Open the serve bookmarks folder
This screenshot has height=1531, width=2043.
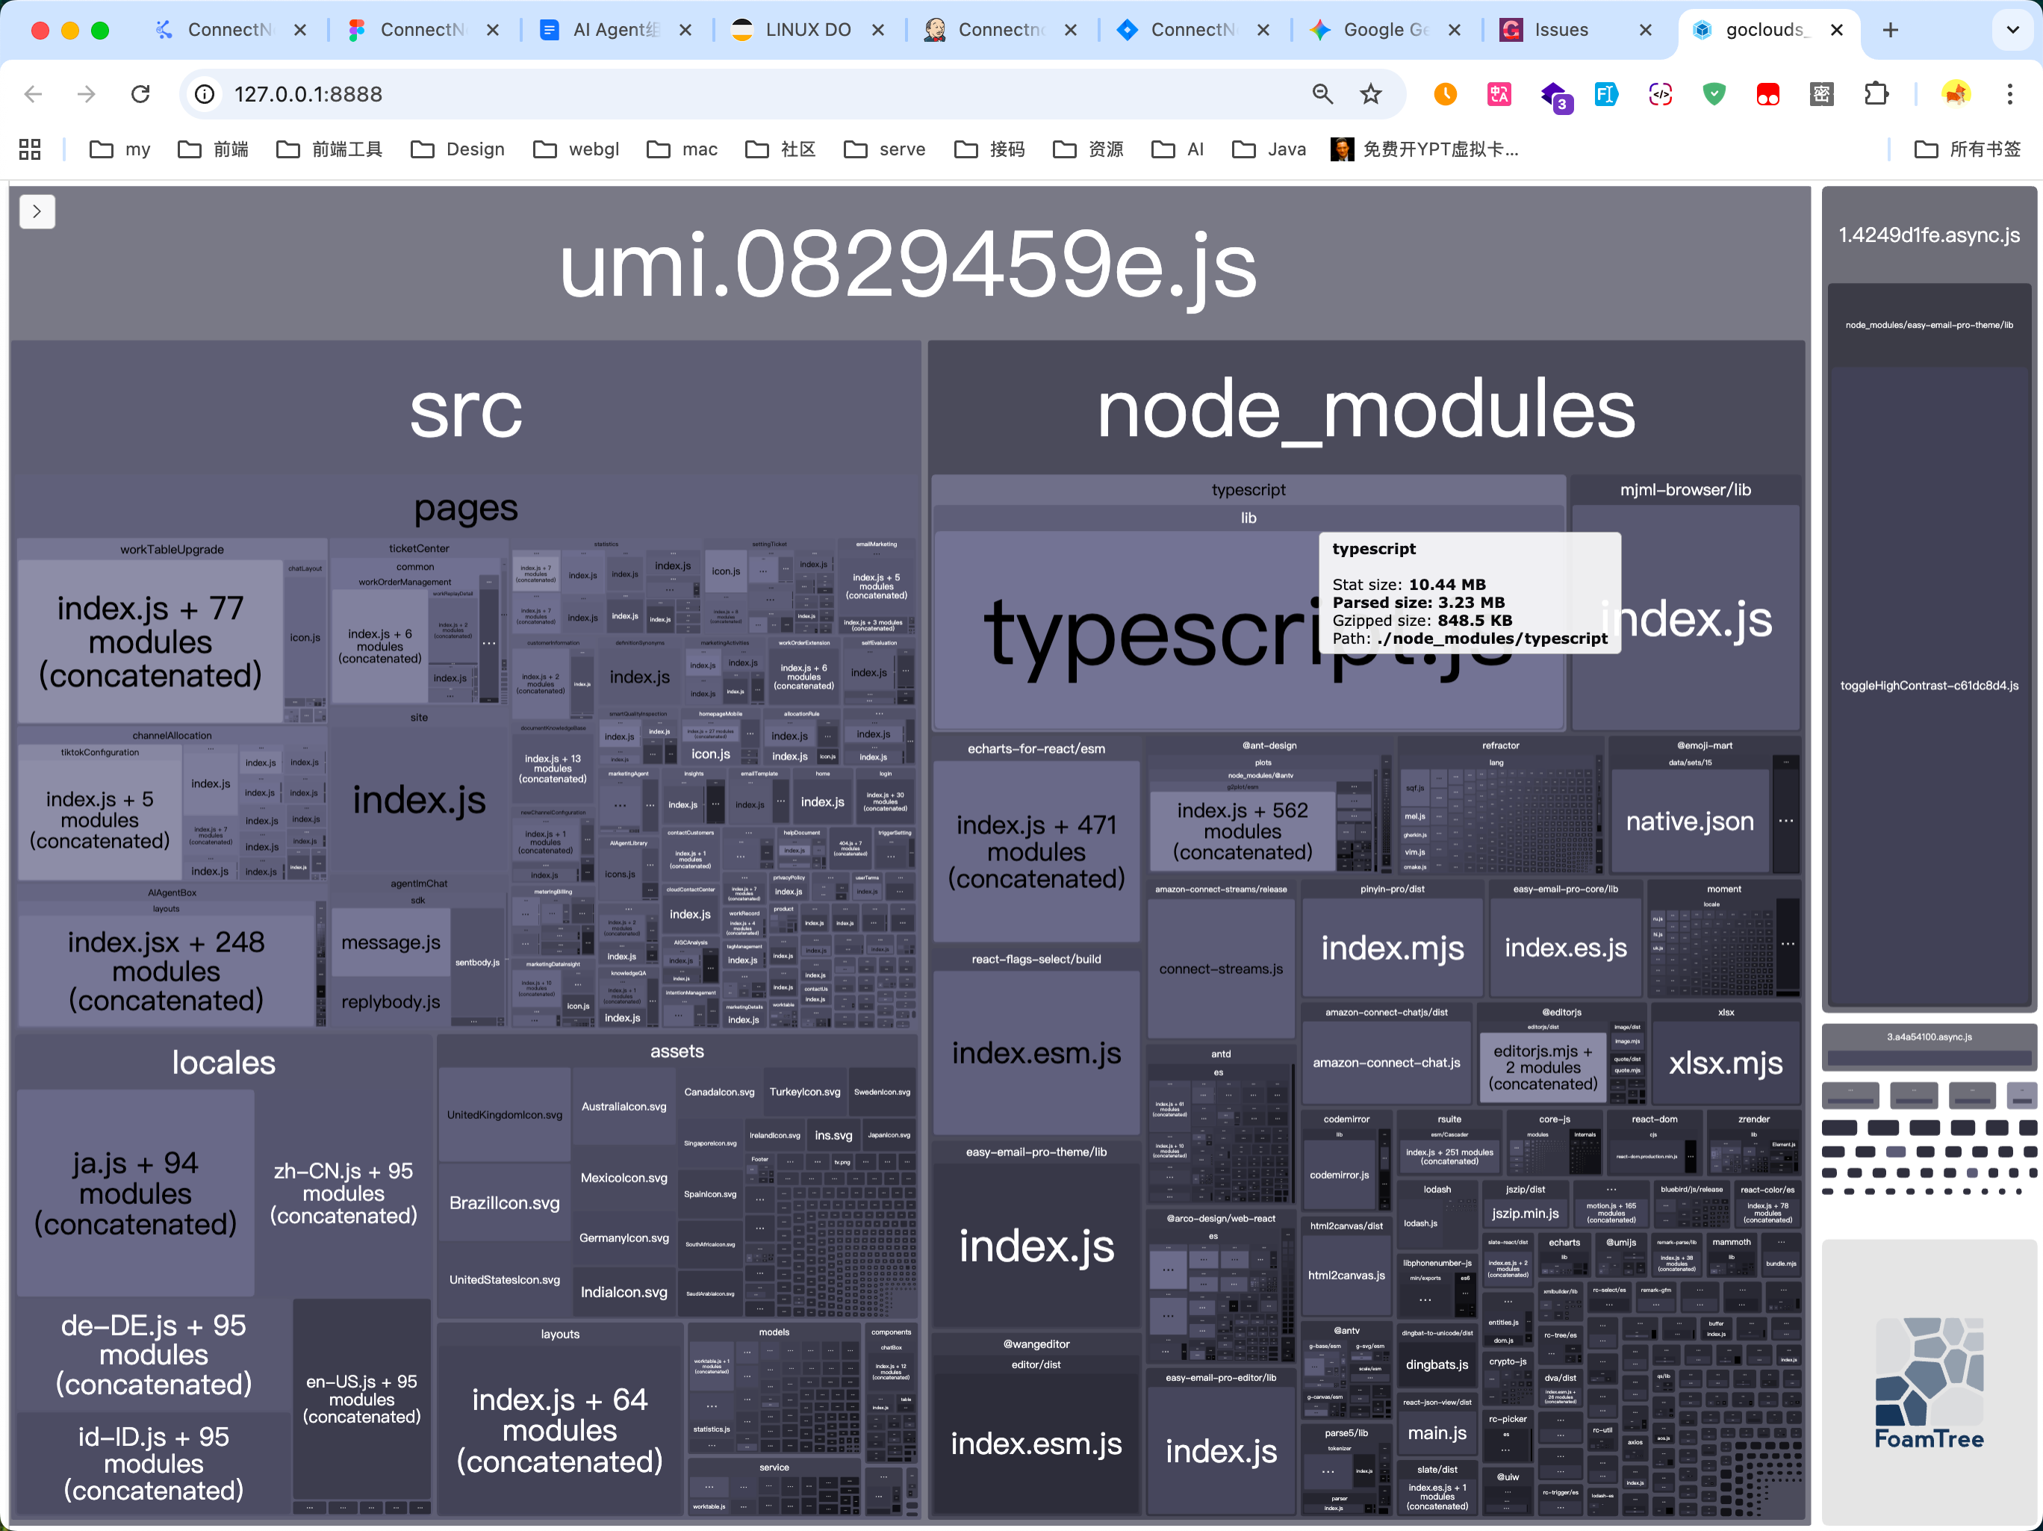[x=885, y=149]
